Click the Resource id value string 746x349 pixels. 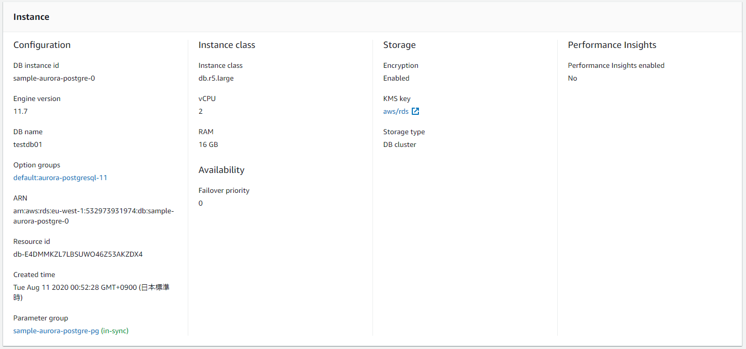pyautogui.click(x=78, y=254)
